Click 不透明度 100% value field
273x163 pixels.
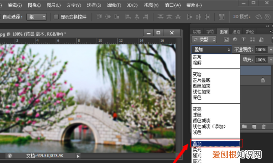(261, 50)
